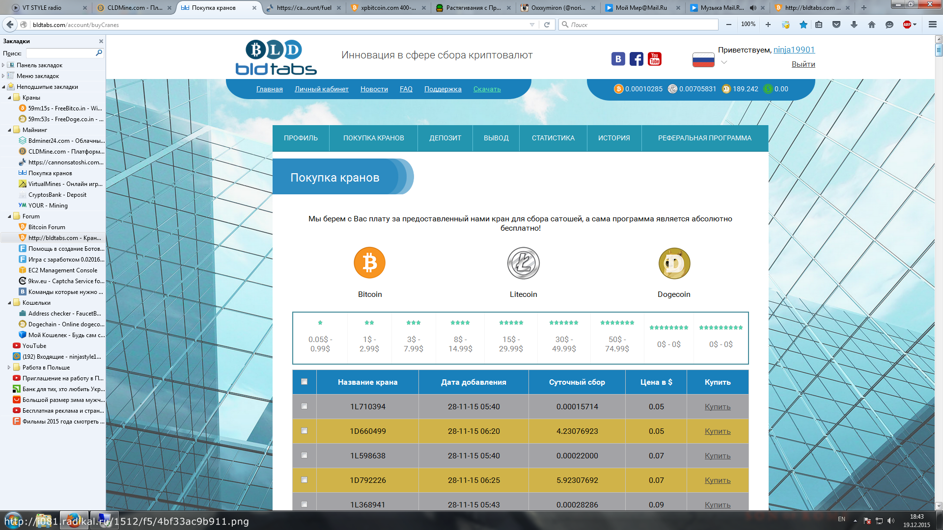Click the Главная navigation link
The height and width of the screenshot is (530, 943).
click(270, 89)
